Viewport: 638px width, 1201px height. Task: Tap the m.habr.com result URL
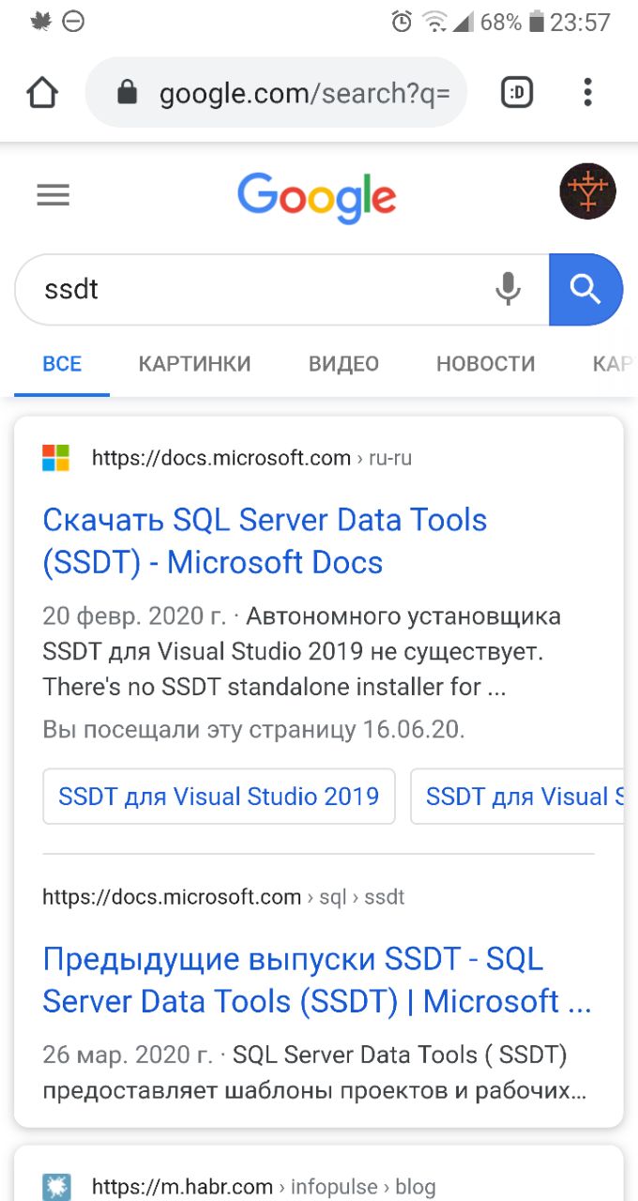click(182, 1187)
